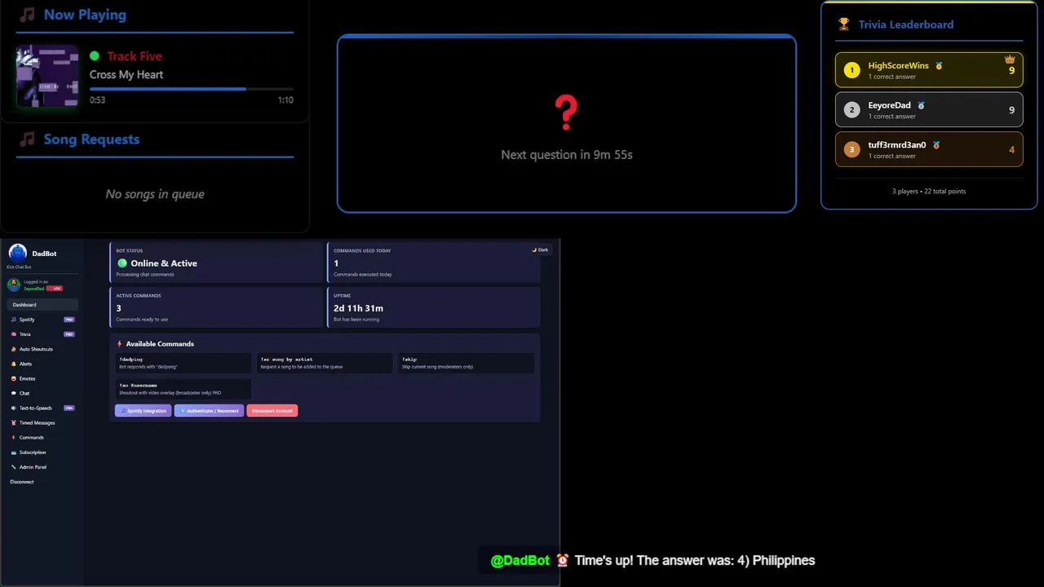Viewport: 1044px width, 587px height.
Task: Click the song progress bar under Cross My Heart
Action: (x=192, y=89)
